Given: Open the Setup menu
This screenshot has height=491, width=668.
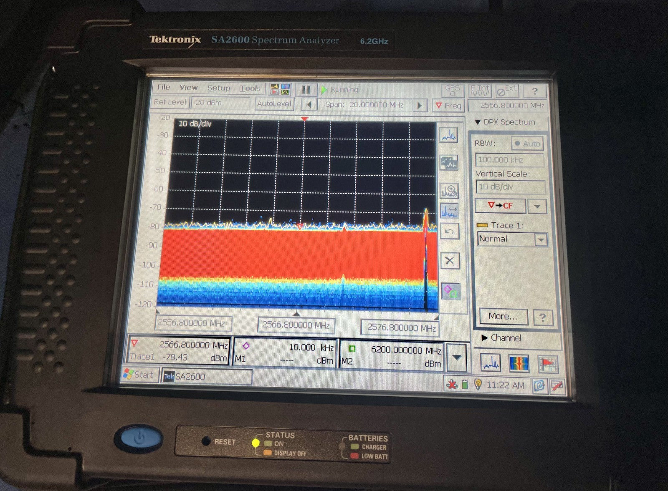Looking at the screenshot, I should coord(219,88).
